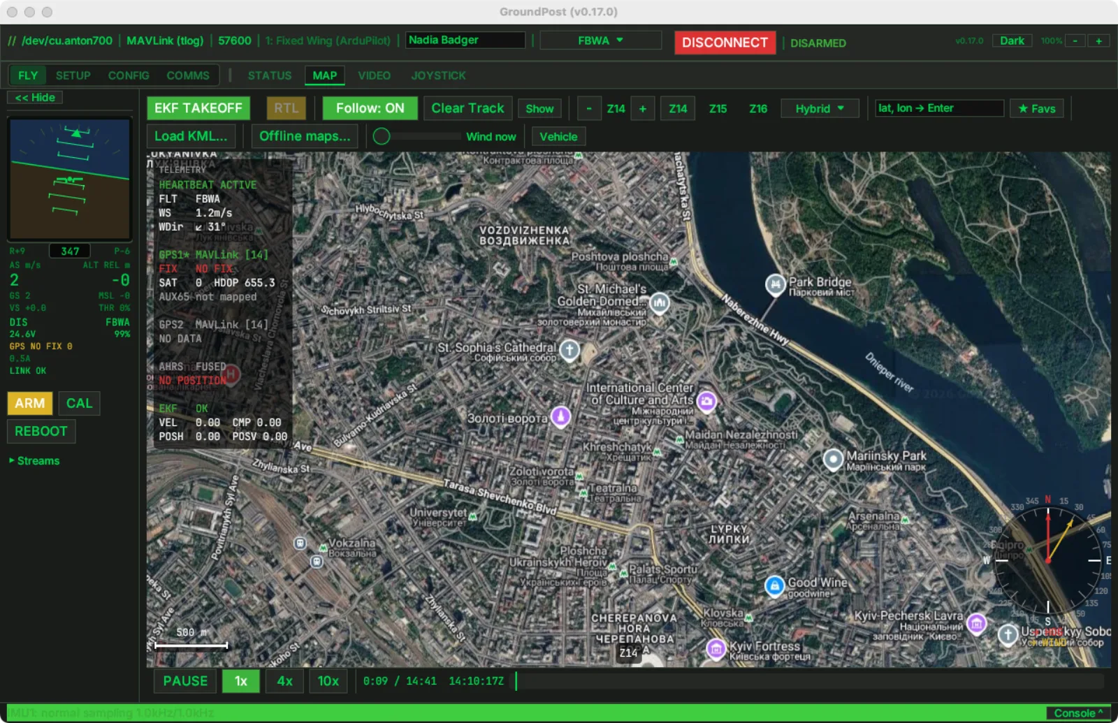Click the wind slider track
This screenshot has width=1118, height=723.
[425, 136]
